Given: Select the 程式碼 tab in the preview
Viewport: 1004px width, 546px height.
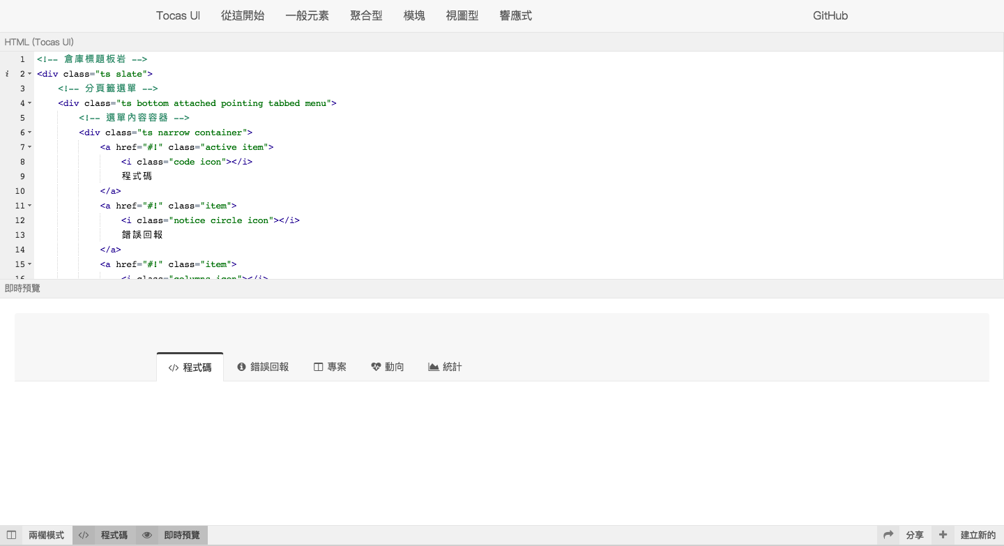Looking at the screenshot, I should 190,367.
